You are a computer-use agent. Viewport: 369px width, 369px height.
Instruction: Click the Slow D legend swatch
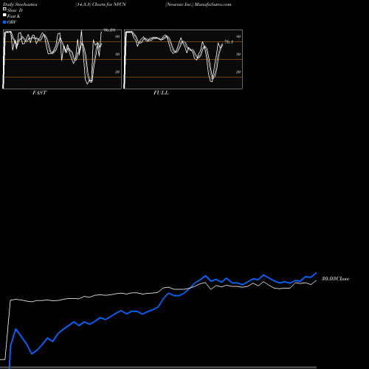4,9
